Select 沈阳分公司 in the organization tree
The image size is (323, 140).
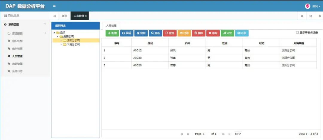point(73,40)
